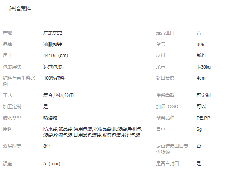This screenshot has height=169, width=237.
Task: Select the item number 006
Action: pos(200,44)
